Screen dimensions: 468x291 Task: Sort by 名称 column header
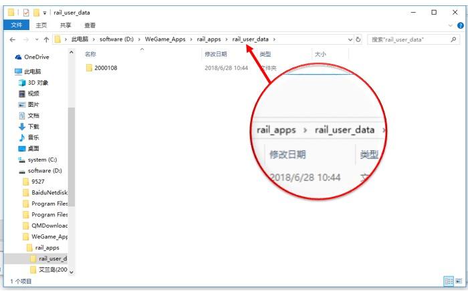pyautogui.click(x=90, y=54)
